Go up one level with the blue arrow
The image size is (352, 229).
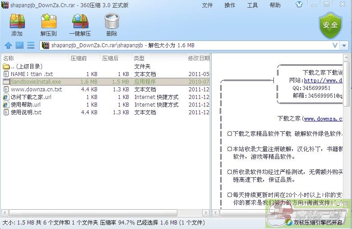point(8,45)
